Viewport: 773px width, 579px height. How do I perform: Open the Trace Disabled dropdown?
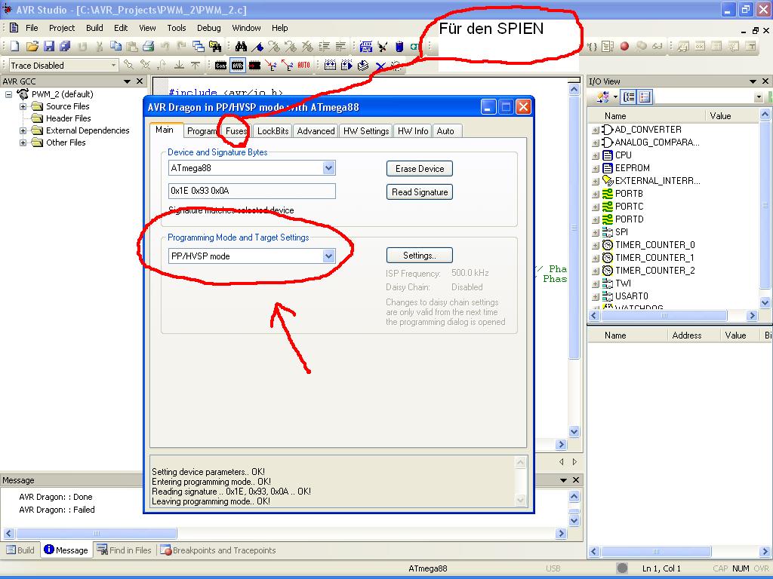(113, 65)
